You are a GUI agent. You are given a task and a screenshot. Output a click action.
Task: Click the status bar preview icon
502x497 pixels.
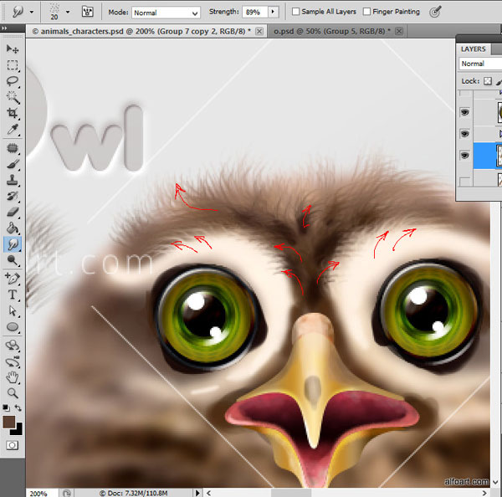[x=67, y=494]
